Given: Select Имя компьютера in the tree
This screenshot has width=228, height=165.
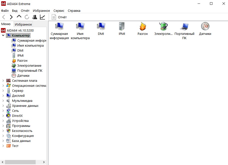Looking at the screenshot, I should (x=30, y=46).
